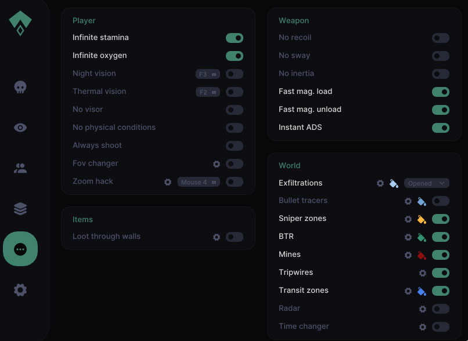Open the gear settings sidebar tab
The width and height of the screenshot is (468, 341).
point(20,290)
